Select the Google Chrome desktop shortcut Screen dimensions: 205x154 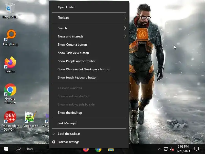(10, 94)
